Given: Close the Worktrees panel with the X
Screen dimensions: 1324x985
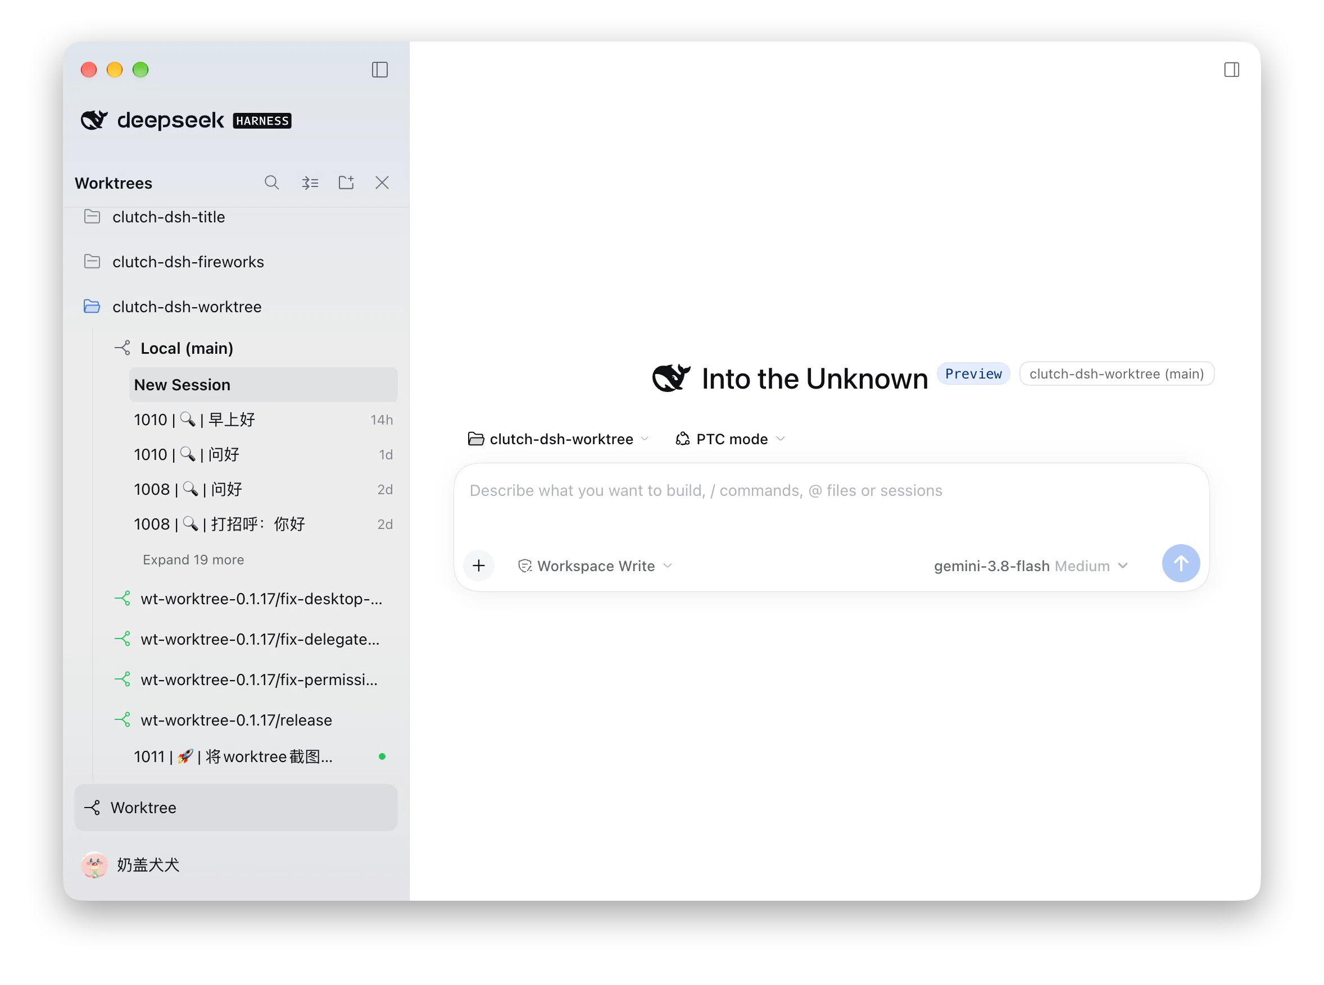Looking at the screenshot, I should pos(382,183).
